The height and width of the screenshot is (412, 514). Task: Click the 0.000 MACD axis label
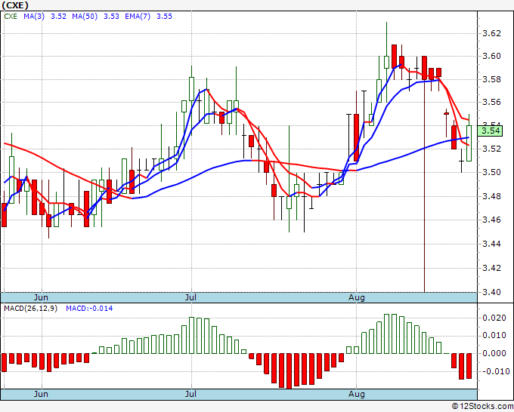pos(494,353)
